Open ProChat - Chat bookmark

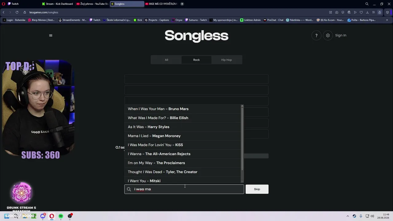pos(274,20)
